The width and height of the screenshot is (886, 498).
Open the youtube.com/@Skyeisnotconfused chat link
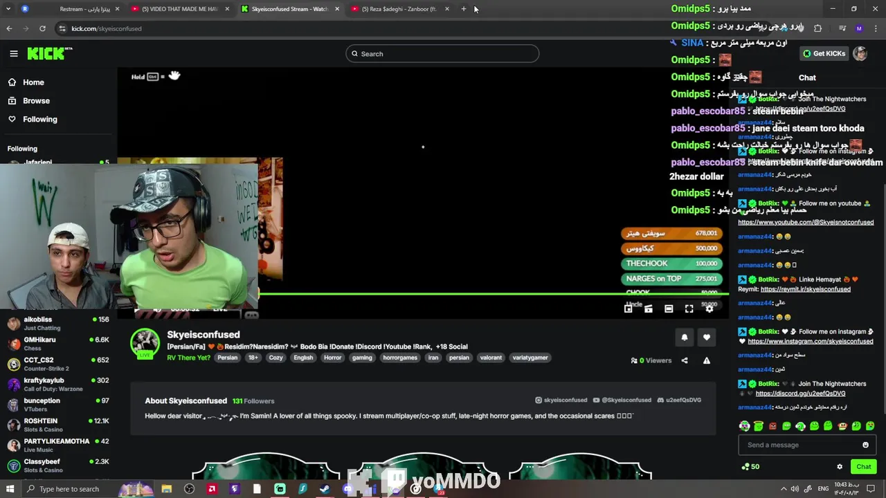click(x=806, y=222)
